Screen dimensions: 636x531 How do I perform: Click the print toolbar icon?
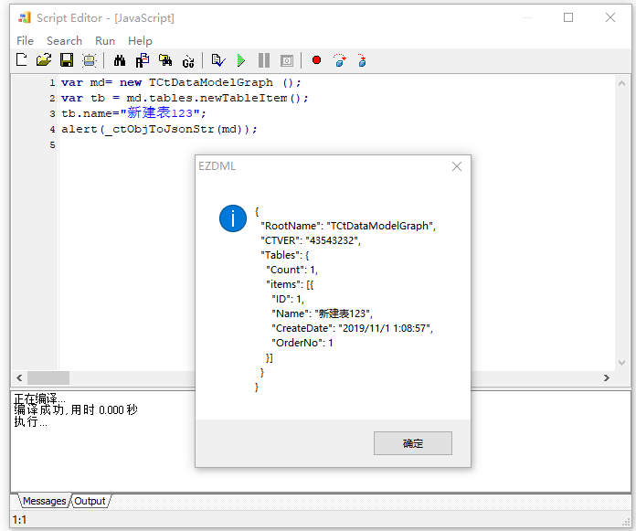click(89, 60)
